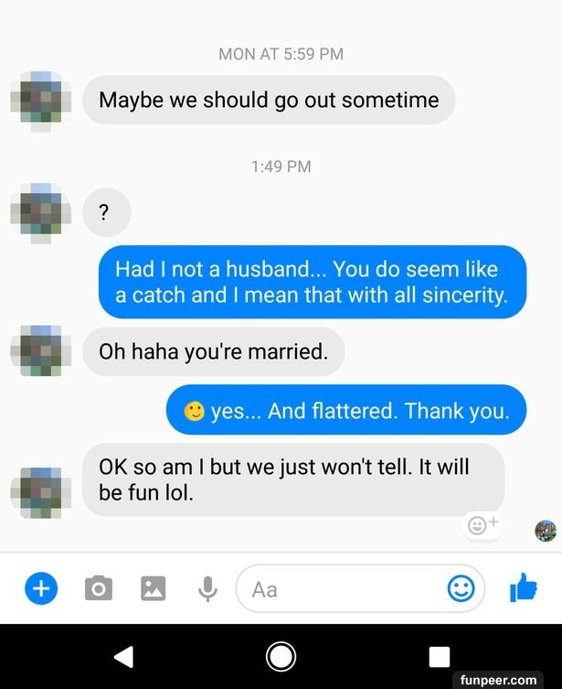The image size is (562, 689).
Task: Add reaction to last message
Action: 482,524
